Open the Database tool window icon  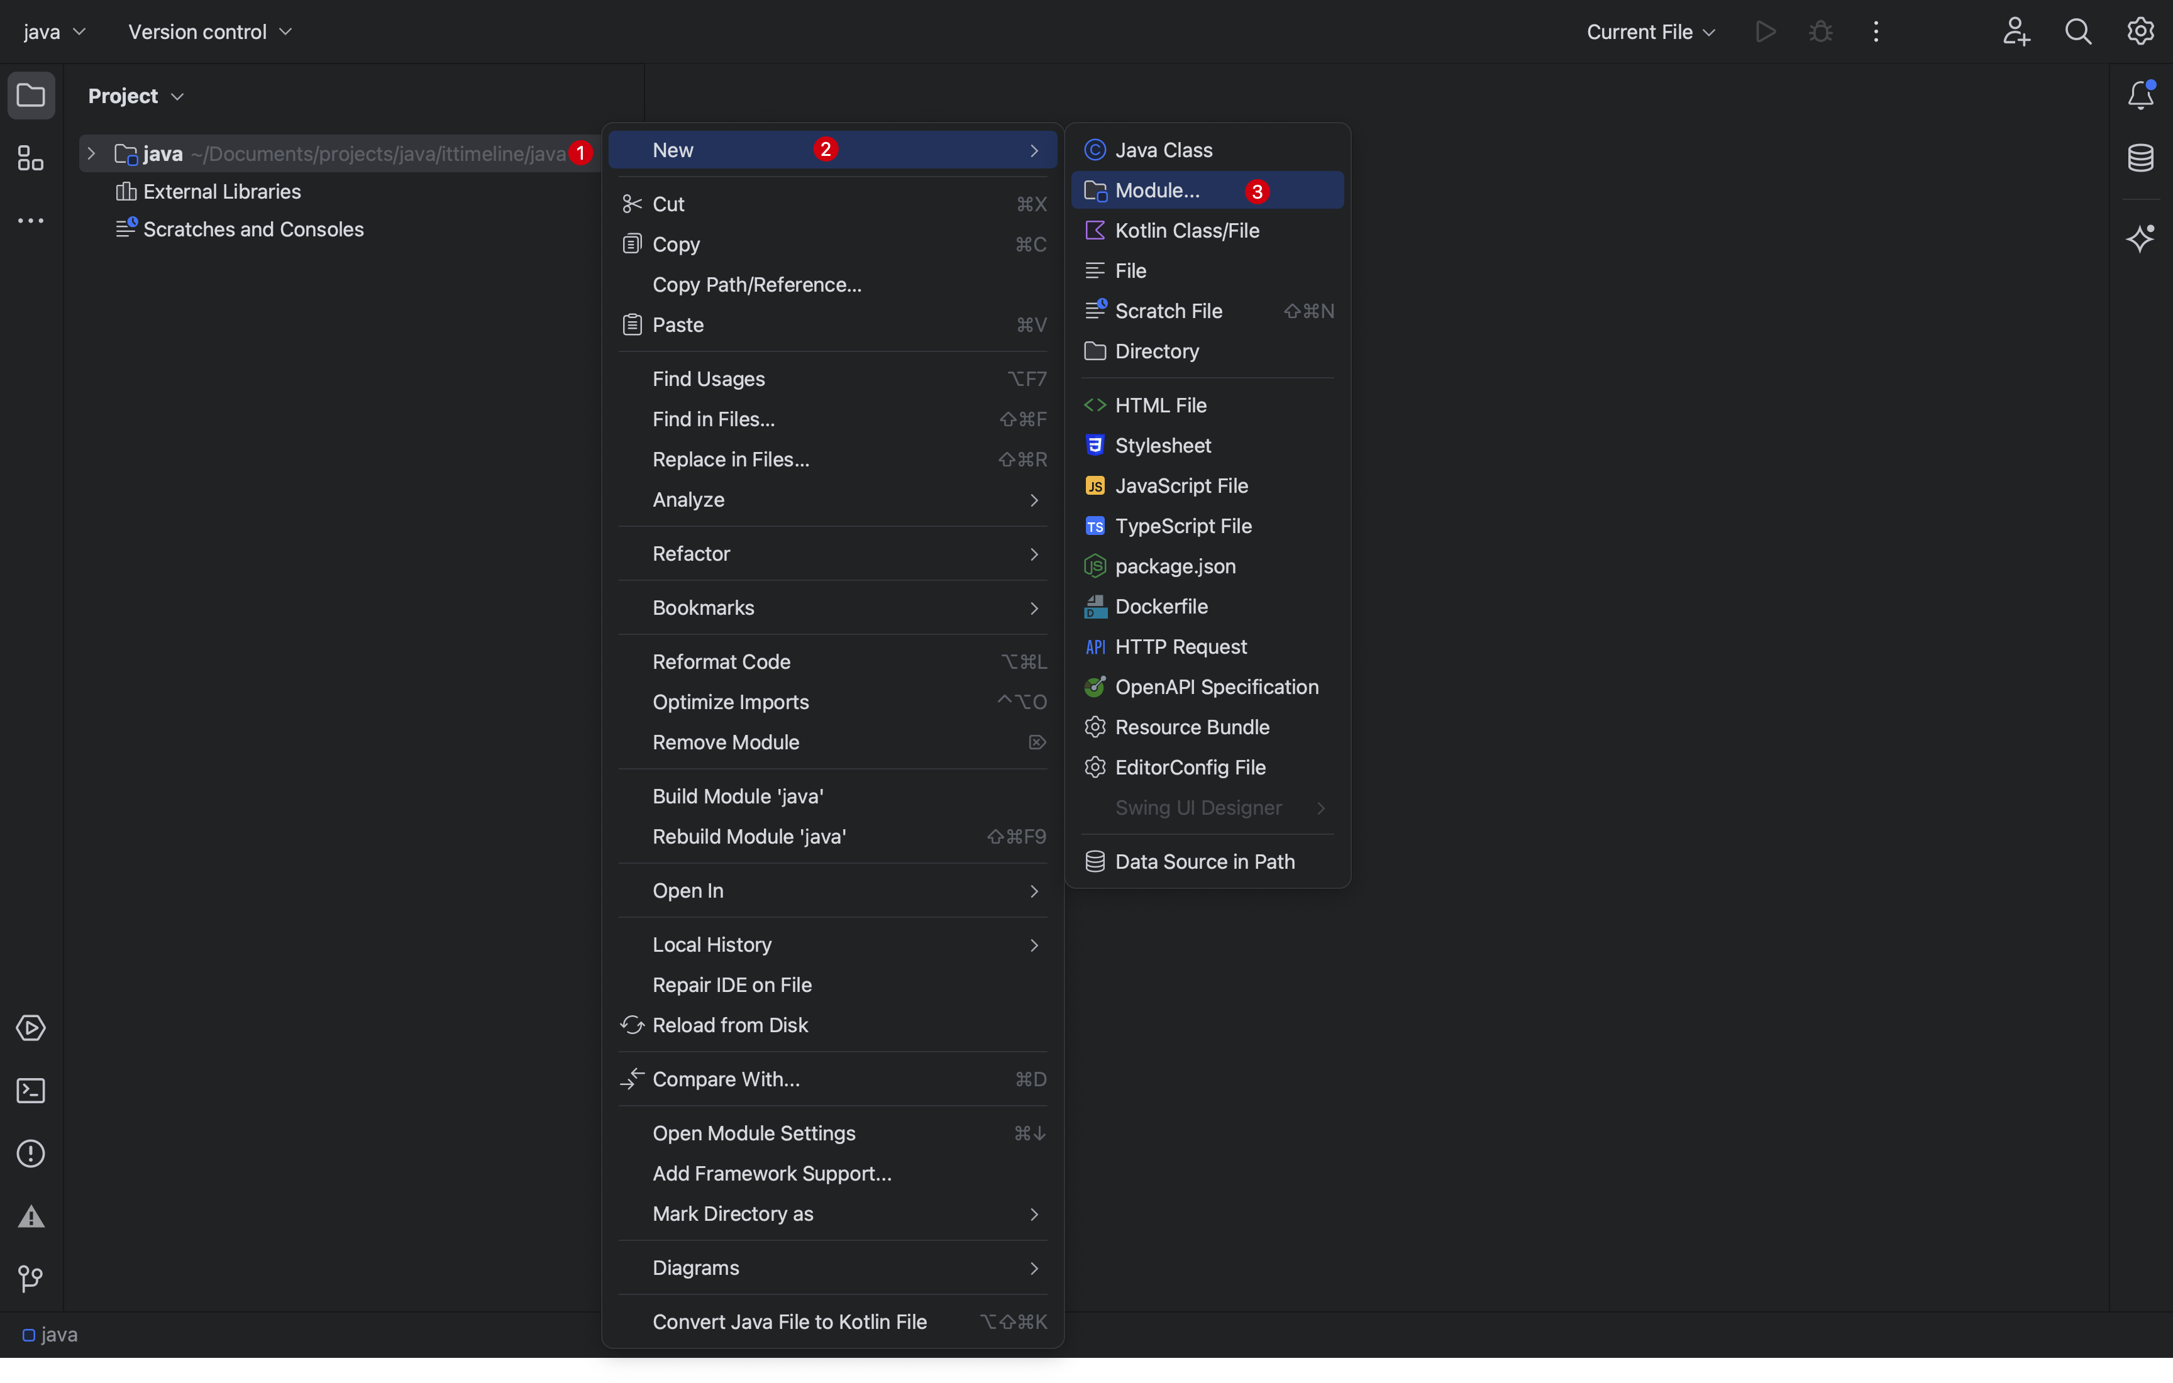(x=2140, y=159)
